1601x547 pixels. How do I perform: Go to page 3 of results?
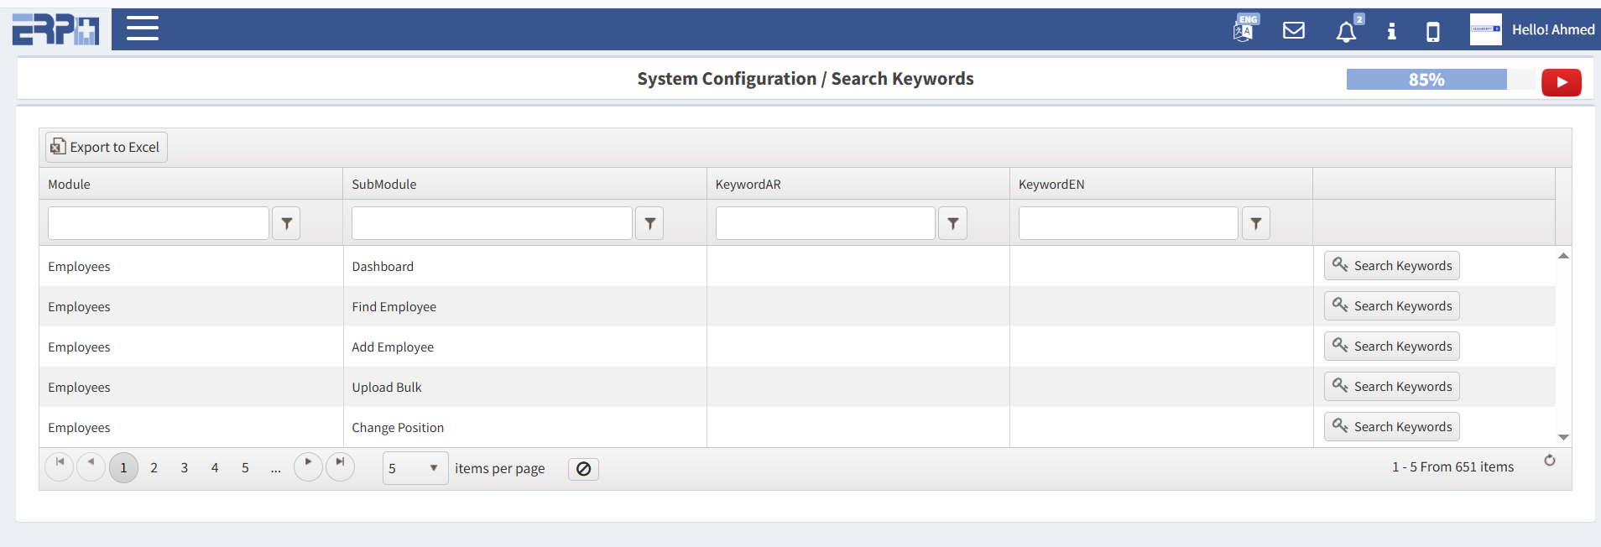click(x=184, y=468)
